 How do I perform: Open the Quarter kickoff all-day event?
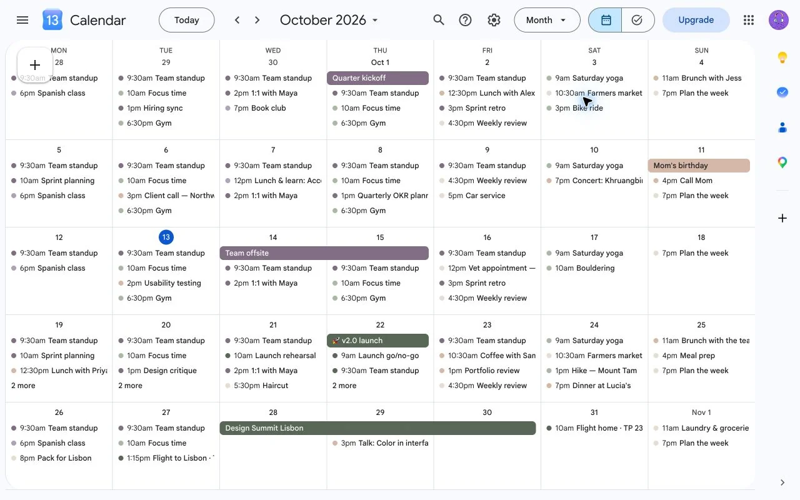(377, 78)
